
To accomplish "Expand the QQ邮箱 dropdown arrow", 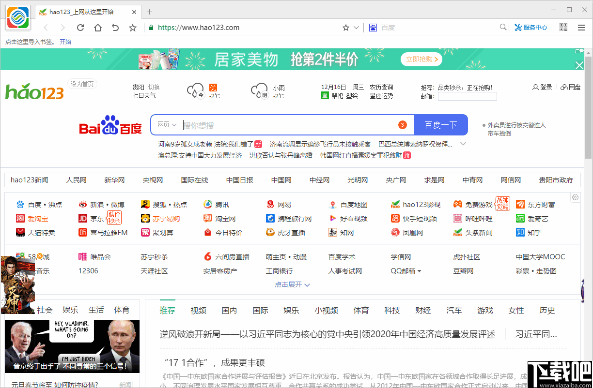I will coord(420,271).
